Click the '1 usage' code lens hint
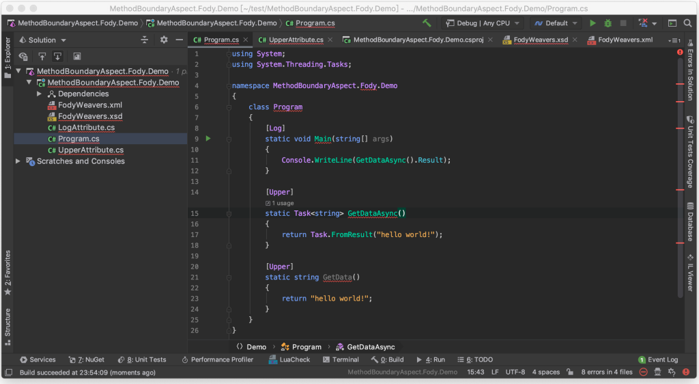The image size is (699, 384). pos(280,203)
